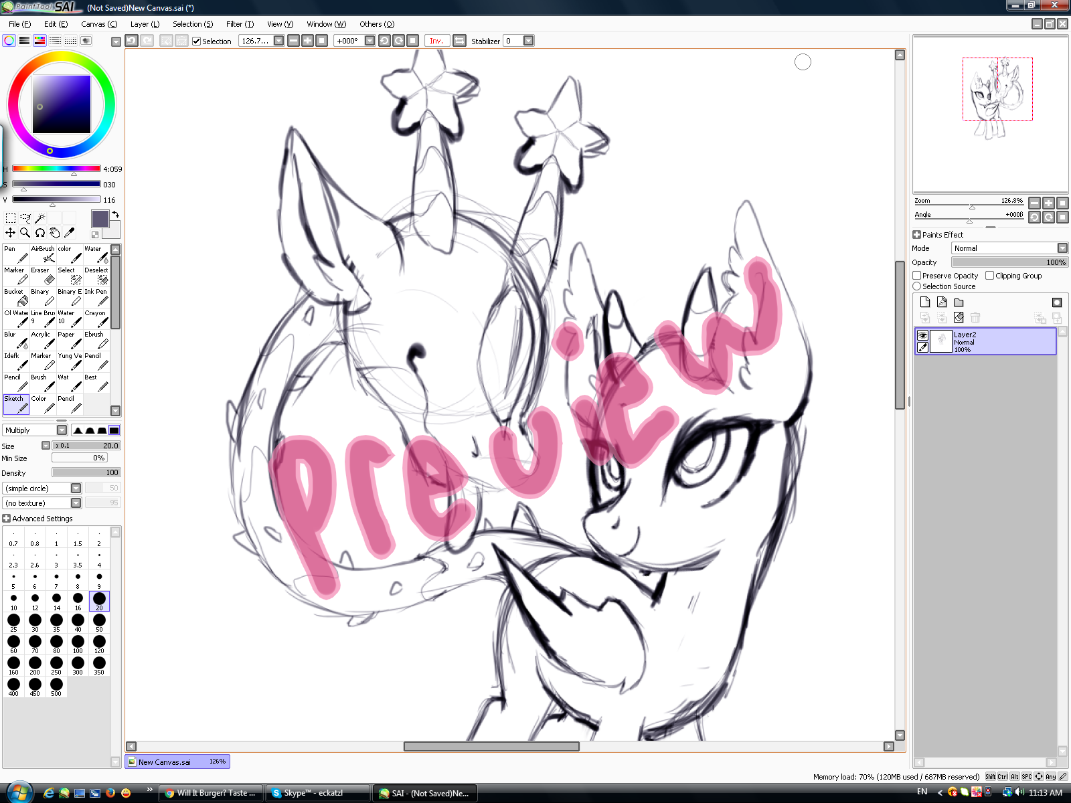Image resolution: width=1071 pixels, height=803 pixels.
Task: Clear the layer with eraser icon
Action: (959, 317)
